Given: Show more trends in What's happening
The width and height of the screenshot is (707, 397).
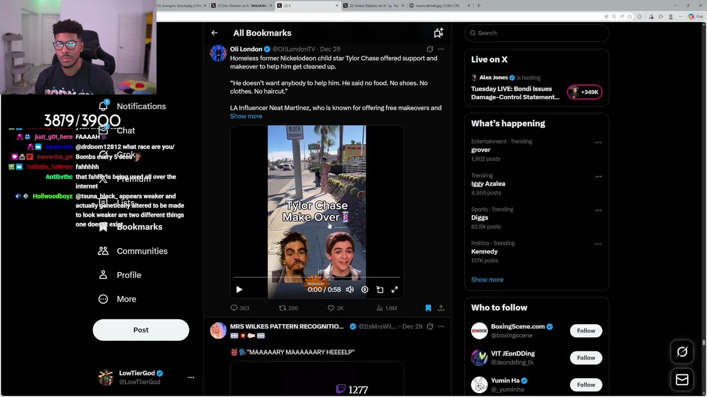Looking at the screenshot, I should coord(487,280).
